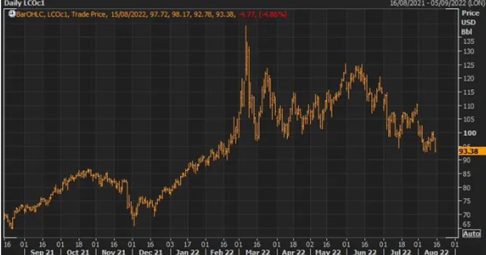Click the 65 price axis label
This screenshot has width=486, height=255.
[x=469, y=224]
